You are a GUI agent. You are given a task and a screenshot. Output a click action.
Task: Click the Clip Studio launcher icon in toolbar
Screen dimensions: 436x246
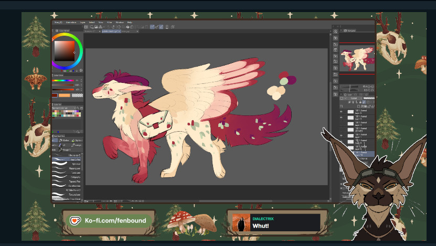pyautogui.click(x=86, y=27)
